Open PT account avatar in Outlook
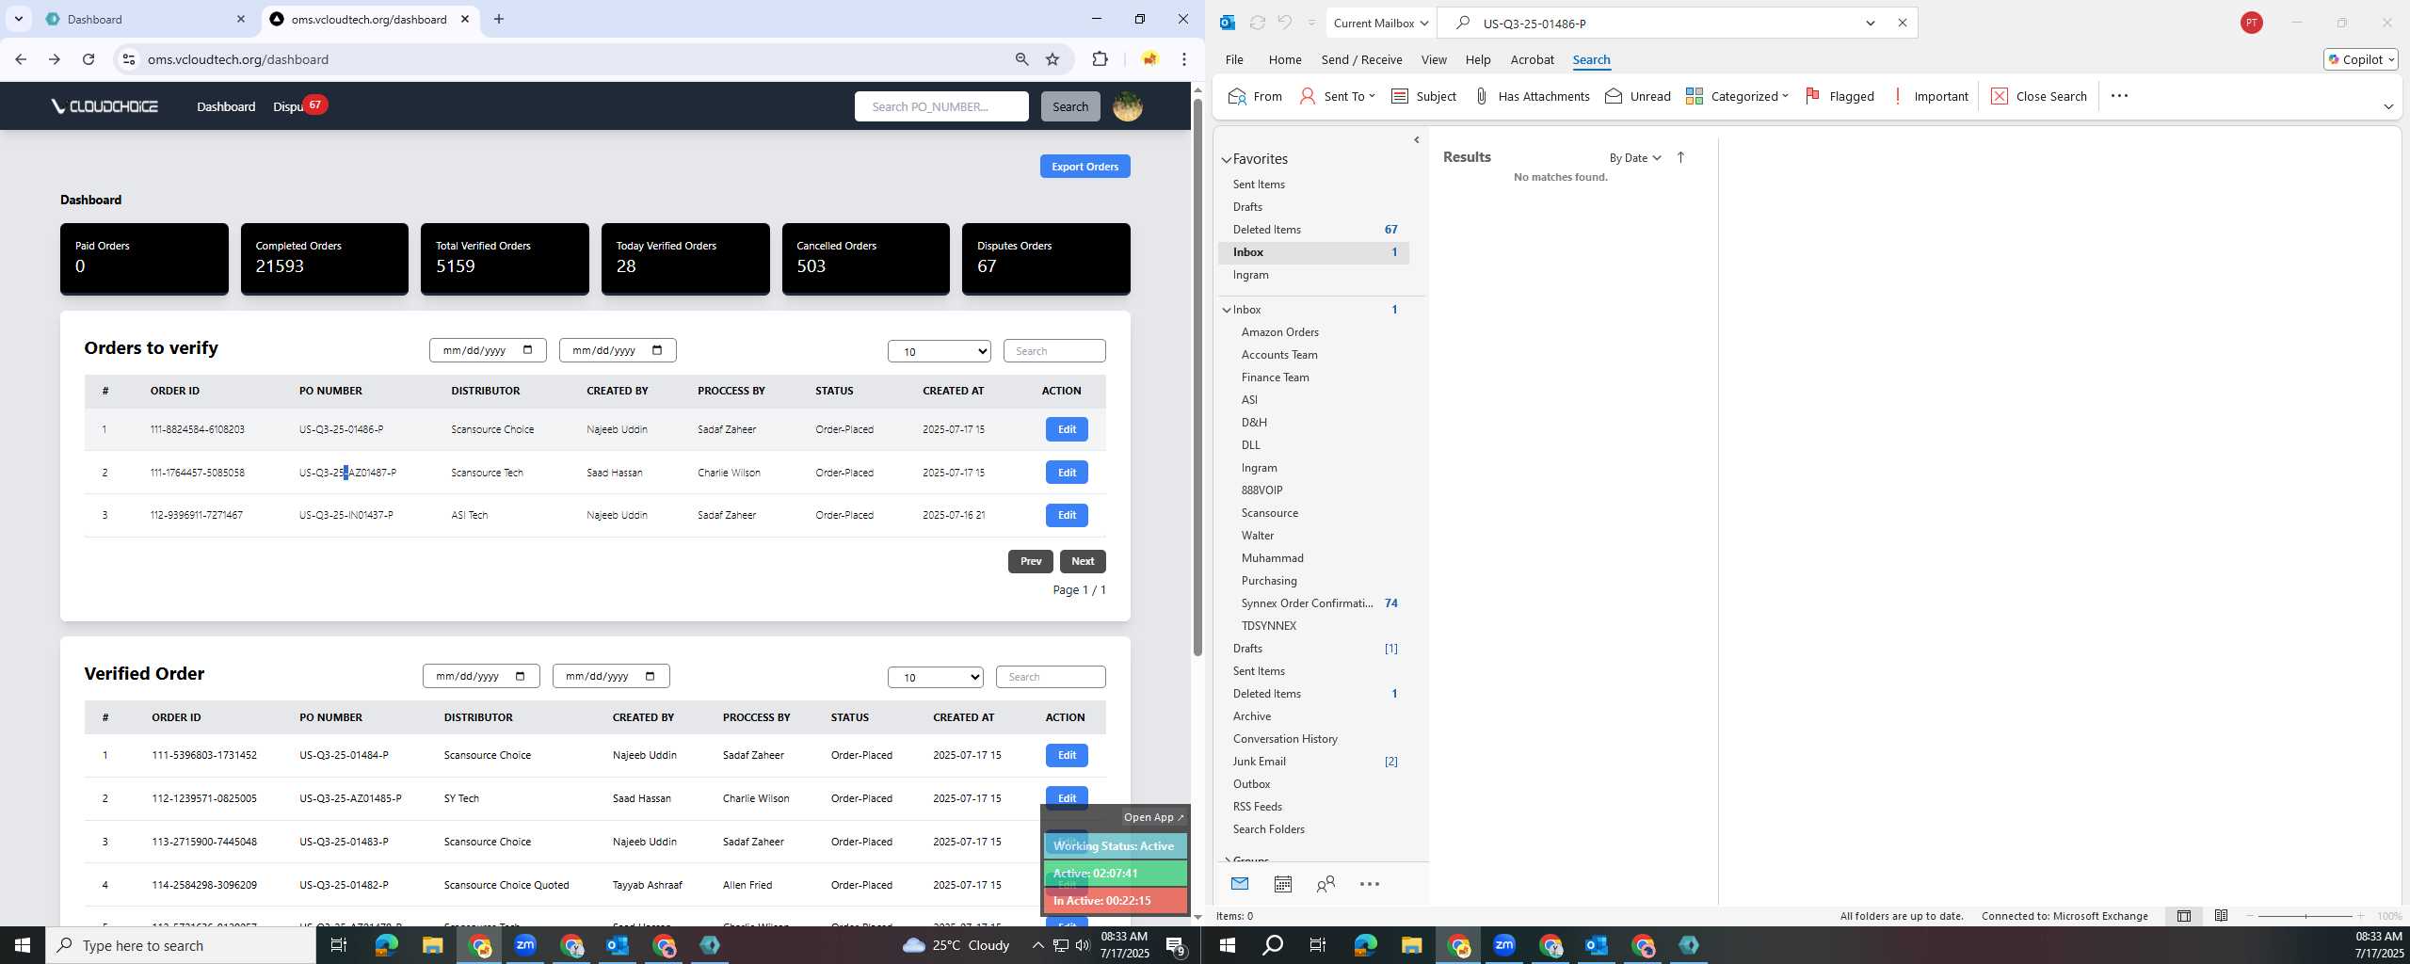The image size is (2410, 964). [x=2251, y=23]
